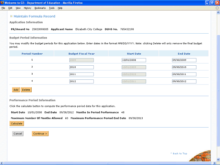Click period 4 End Date field
Screen dimensions: 220x165
click(184, 81)
